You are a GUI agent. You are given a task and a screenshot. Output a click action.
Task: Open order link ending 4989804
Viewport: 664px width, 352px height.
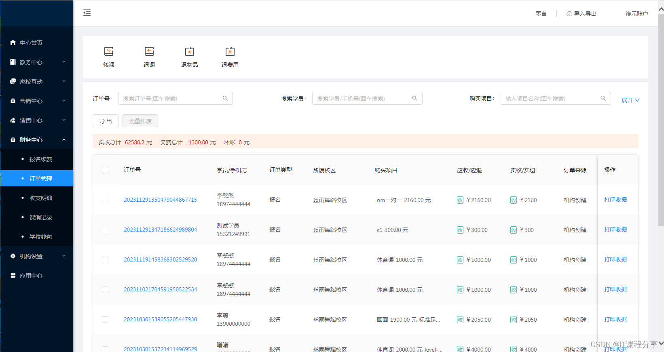(x=160, y=230)
